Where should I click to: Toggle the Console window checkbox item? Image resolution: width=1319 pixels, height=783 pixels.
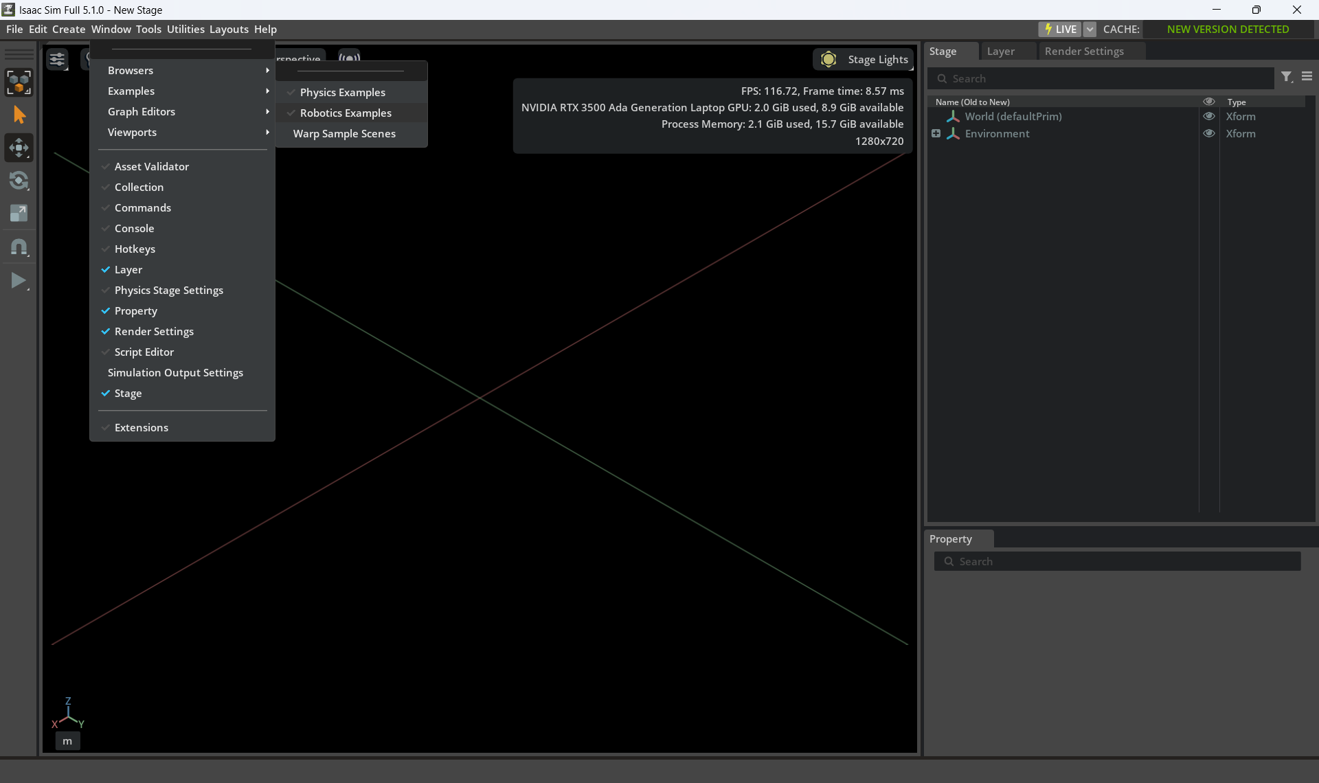coord(134,229)
